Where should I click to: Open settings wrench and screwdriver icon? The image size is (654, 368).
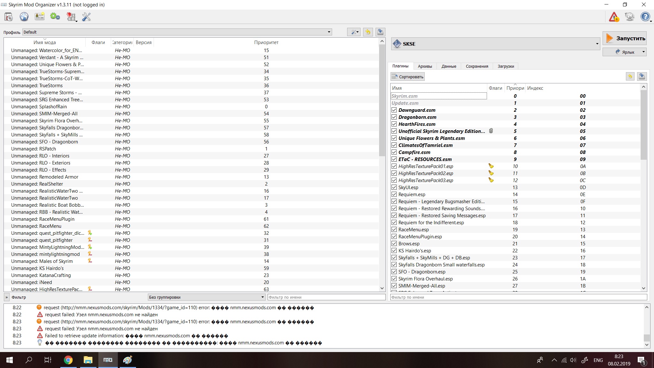pos(87,17)
